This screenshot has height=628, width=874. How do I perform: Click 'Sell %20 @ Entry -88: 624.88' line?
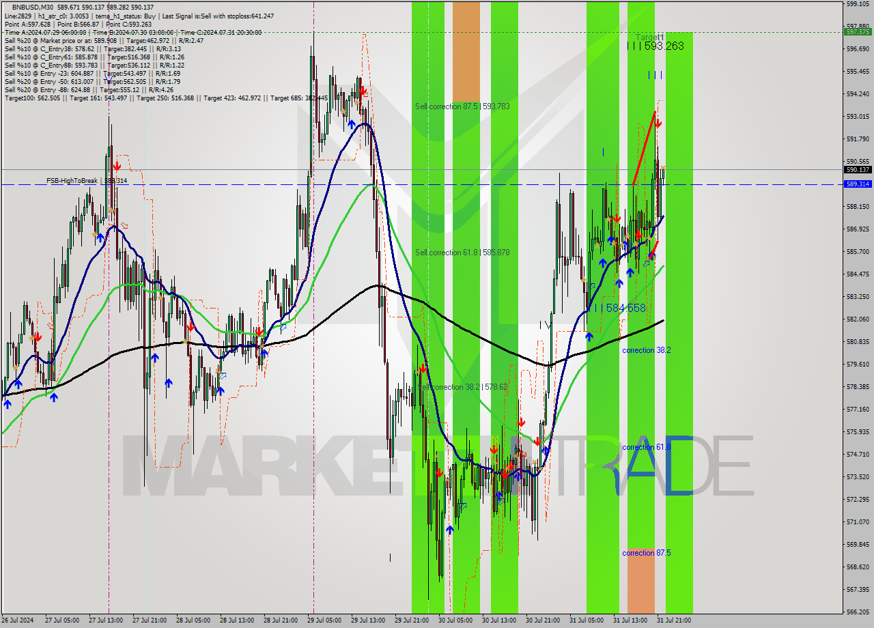[x=89, y=89]
